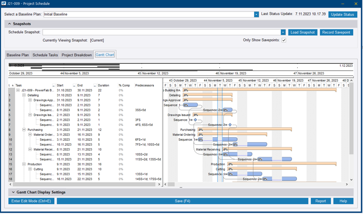Collapse the Snapshots section chevron
The width and height of the screenshot is (363, 214).
[9, 24]
